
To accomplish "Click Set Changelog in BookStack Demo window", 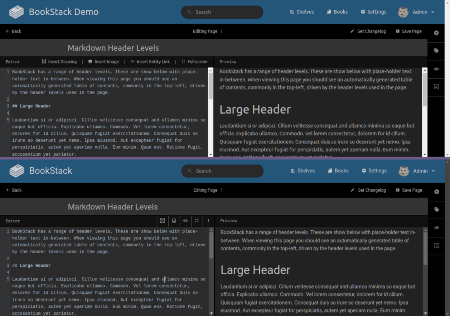I will pyautogui.click(x=368, y=31).
